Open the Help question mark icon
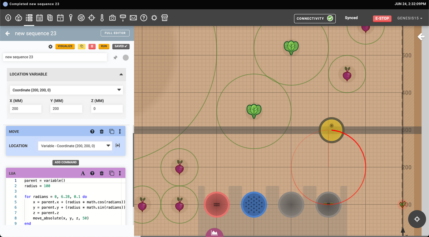 (x=144, y=18)
